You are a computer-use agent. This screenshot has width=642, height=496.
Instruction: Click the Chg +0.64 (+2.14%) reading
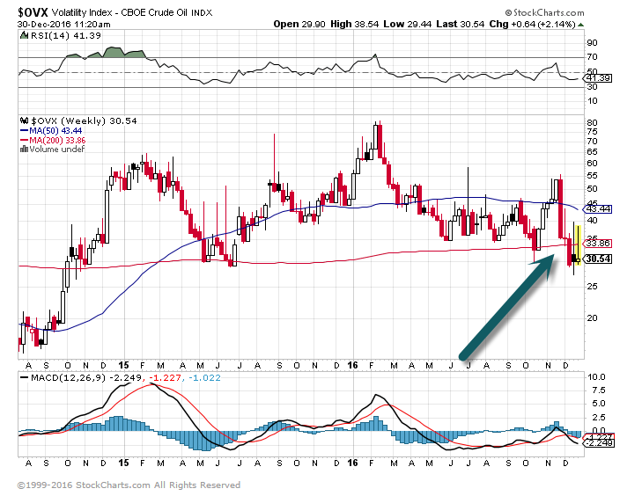click(532, 24)
